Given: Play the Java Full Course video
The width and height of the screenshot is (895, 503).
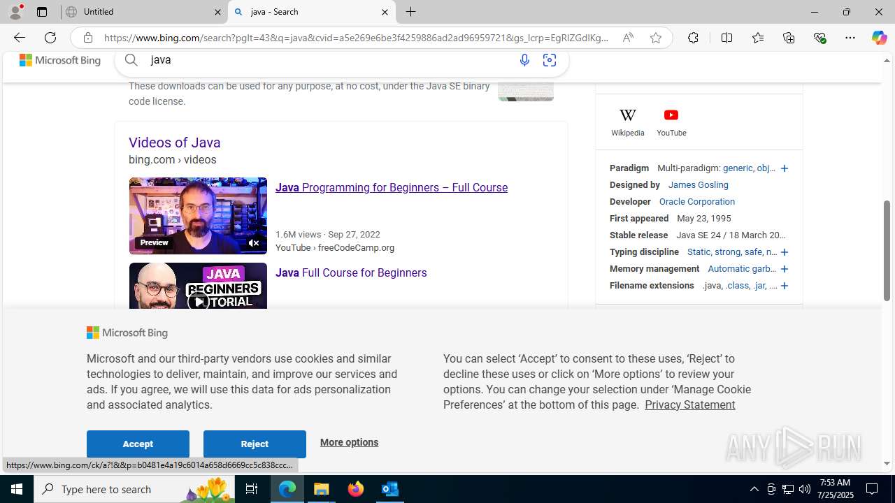Looking at the screenshot, I should 199,302.
